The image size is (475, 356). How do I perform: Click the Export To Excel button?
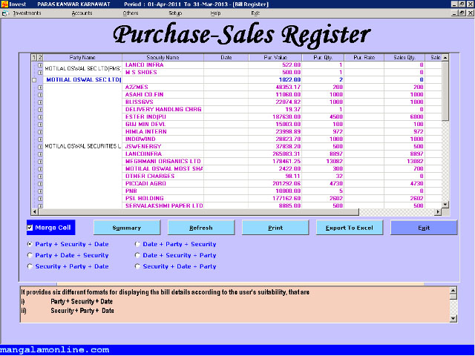click(349, 228)
